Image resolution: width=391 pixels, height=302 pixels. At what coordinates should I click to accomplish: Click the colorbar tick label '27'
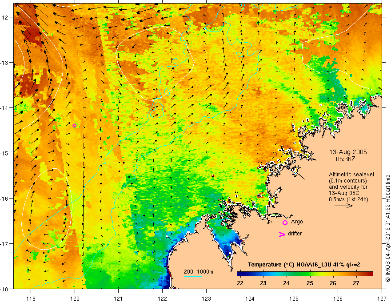click(356, 283)
